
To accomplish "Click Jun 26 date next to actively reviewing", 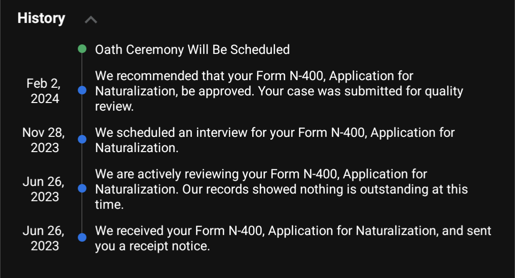I will point(44,189).
